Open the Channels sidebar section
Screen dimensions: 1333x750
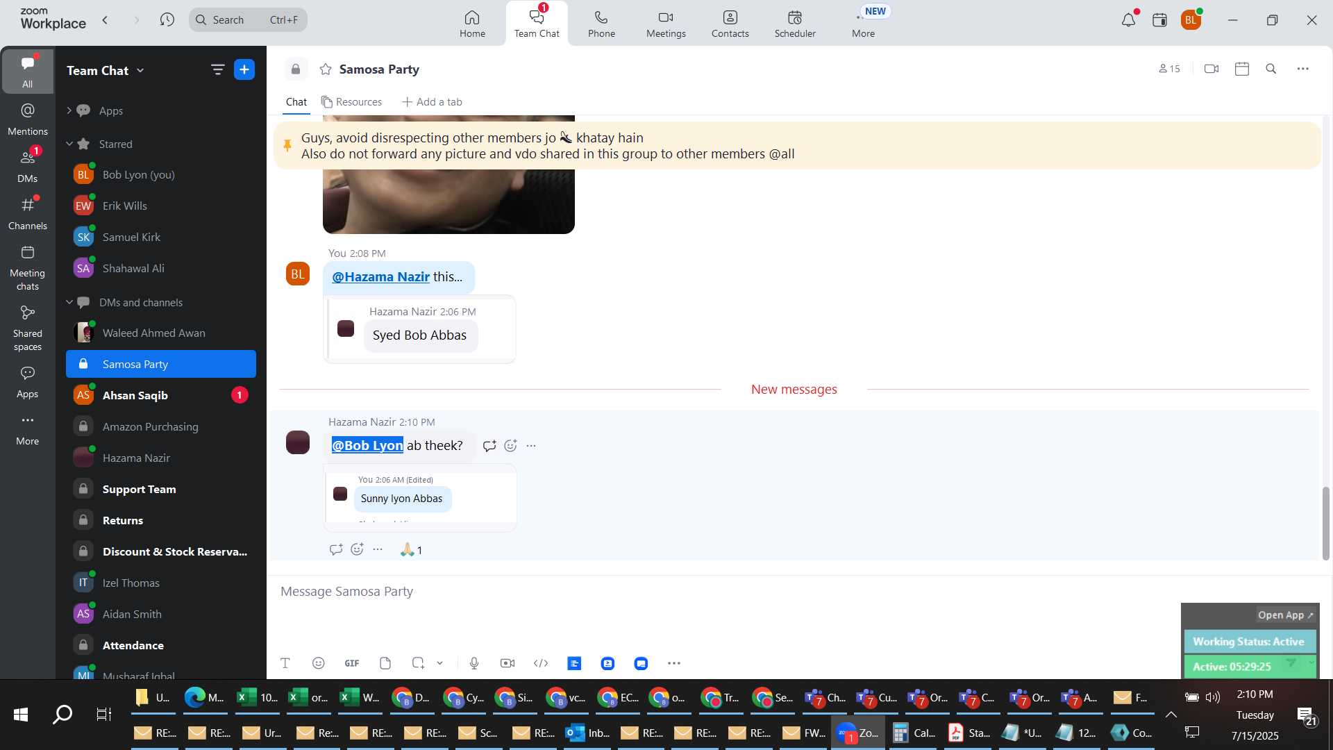pos(28,214)
